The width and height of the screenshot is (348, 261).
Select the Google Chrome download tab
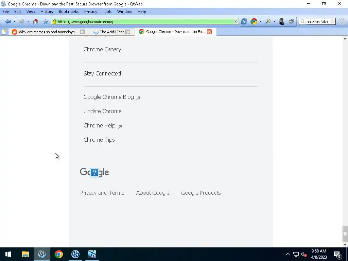[175, 32]
